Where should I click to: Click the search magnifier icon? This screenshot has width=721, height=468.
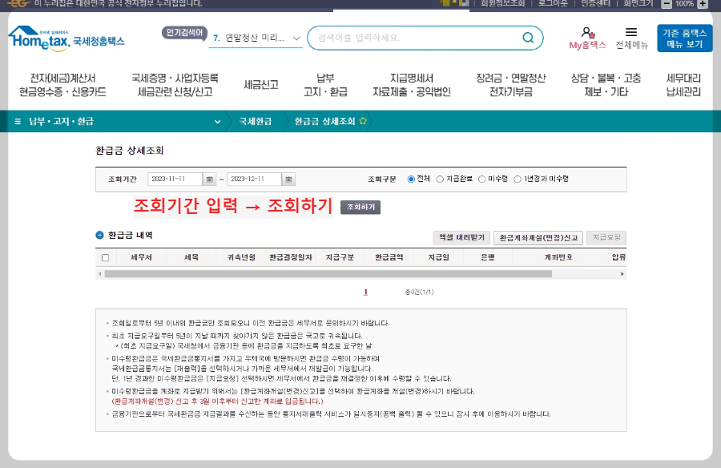pyautogui.click(x=528, y=37)
